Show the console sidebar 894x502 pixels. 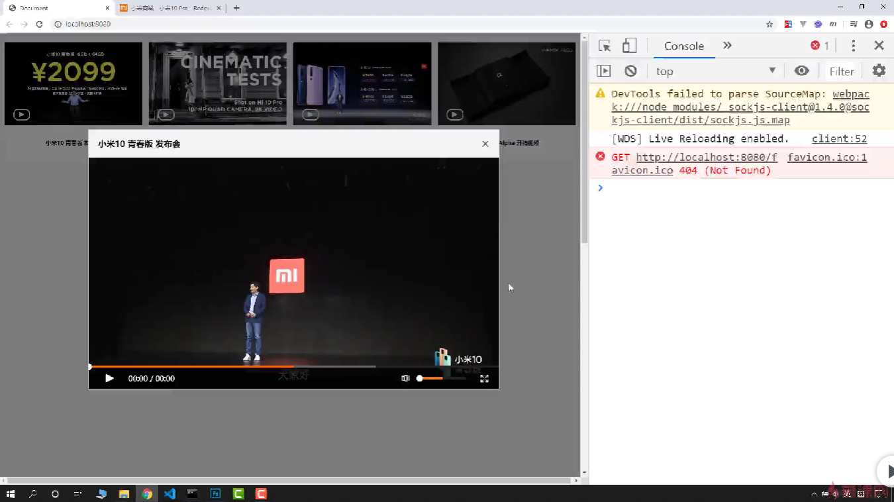pyautogui.click(x=603, y=71)
